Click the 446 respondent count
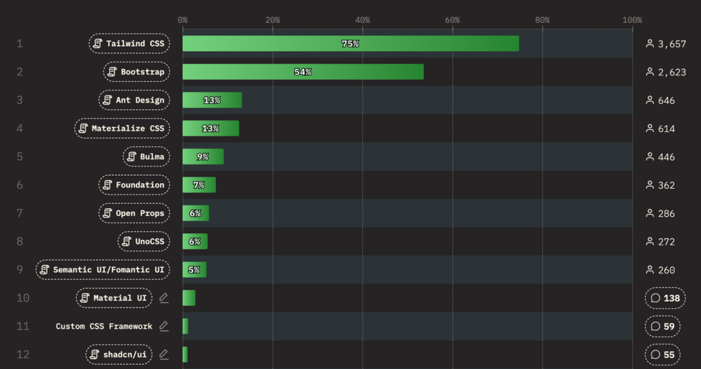 pyautogui.click(x=667, y=157)
